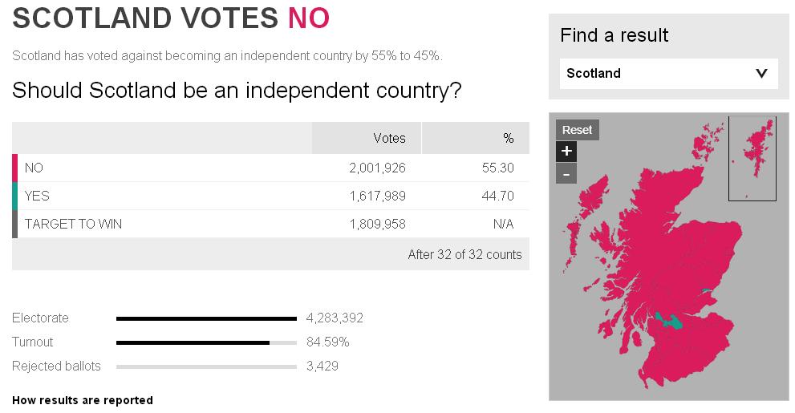This screenshot has width=795, height=413.
Task: Open the 'How results are reported' link
Action: [83, 400]
